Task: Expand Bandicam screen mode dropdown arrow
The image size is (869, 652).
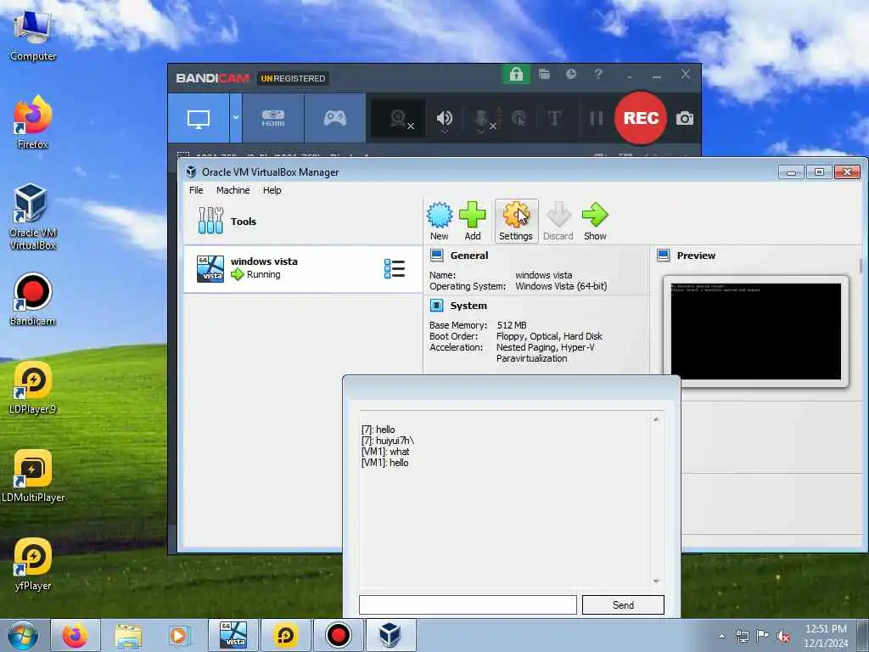Action: point(236,118)
